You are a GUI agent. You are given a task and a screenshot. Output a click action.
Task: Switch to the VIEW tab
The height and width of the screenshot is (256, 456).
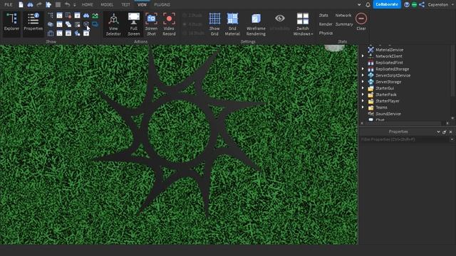click(x=142, y=5)
